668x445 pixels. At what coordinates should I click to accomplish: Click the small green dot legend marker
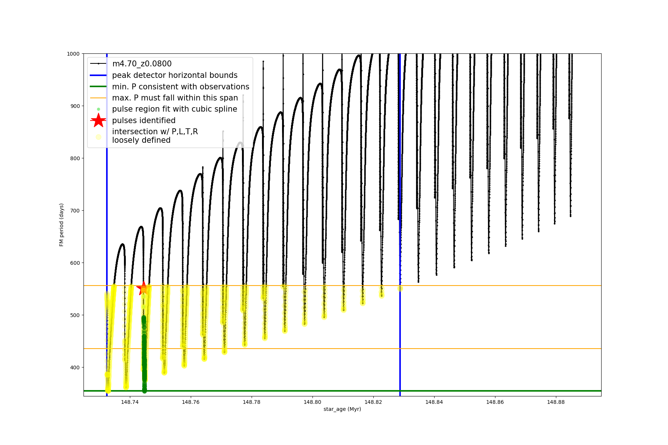point(98,109)
